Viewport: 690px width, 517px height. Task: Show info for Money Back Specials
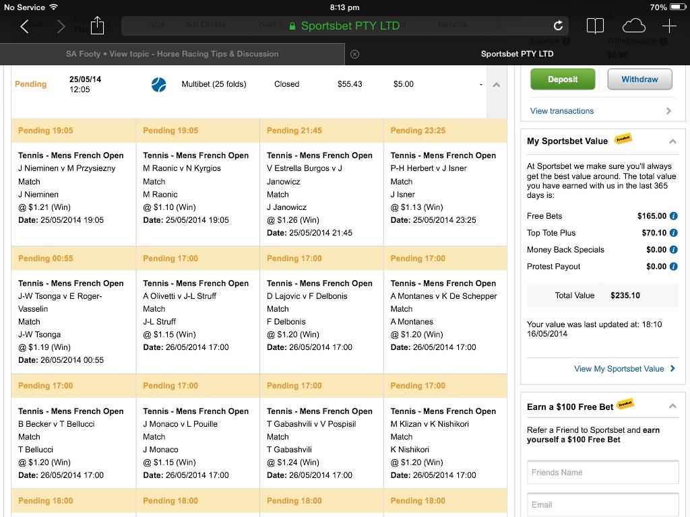(x=673, y=250)
